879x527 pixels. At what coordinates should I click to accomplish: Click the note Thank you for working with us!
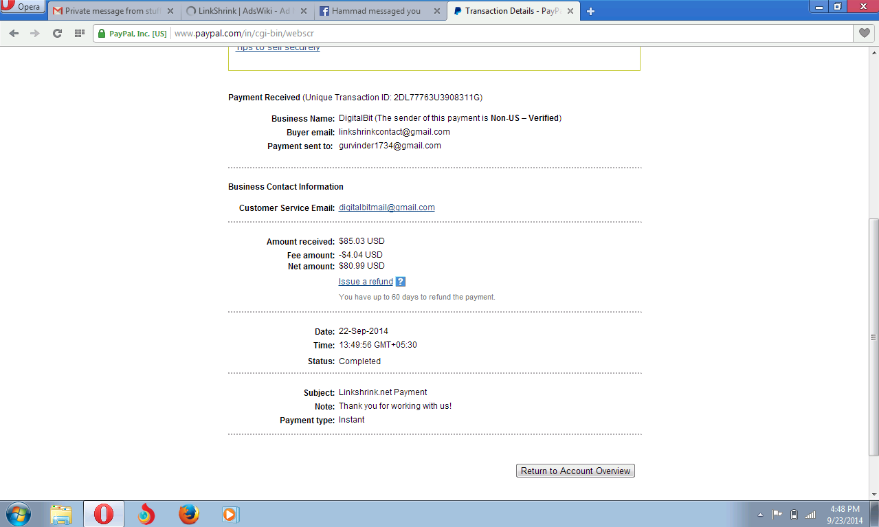[x=395, y=406]
